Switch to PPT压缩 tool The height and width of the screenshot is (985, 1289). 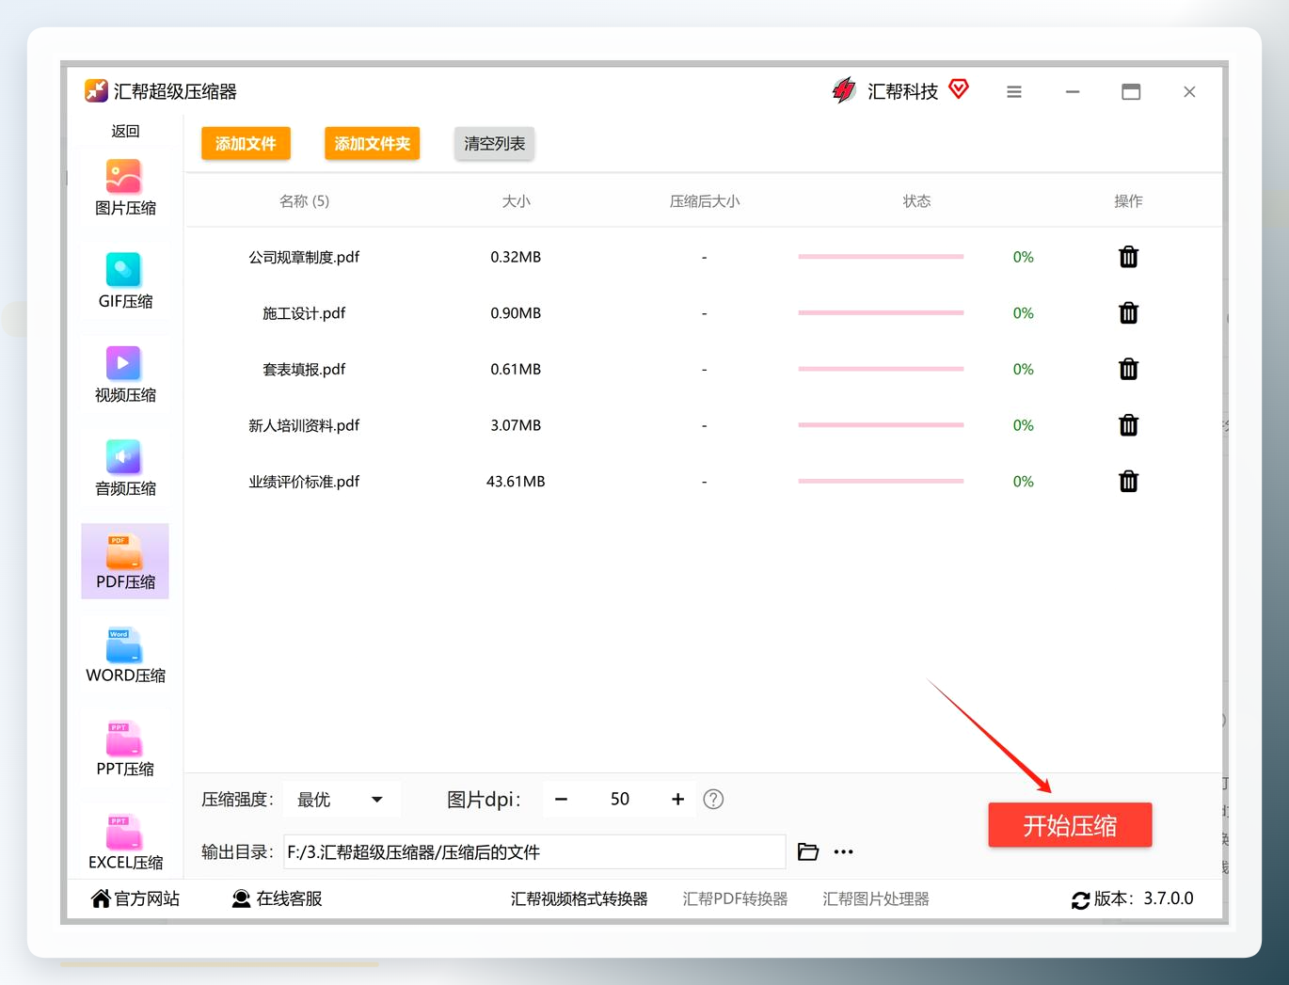point(125,749)
